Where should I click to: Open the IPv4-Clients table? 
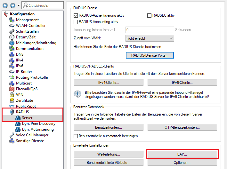coord(109,83)
